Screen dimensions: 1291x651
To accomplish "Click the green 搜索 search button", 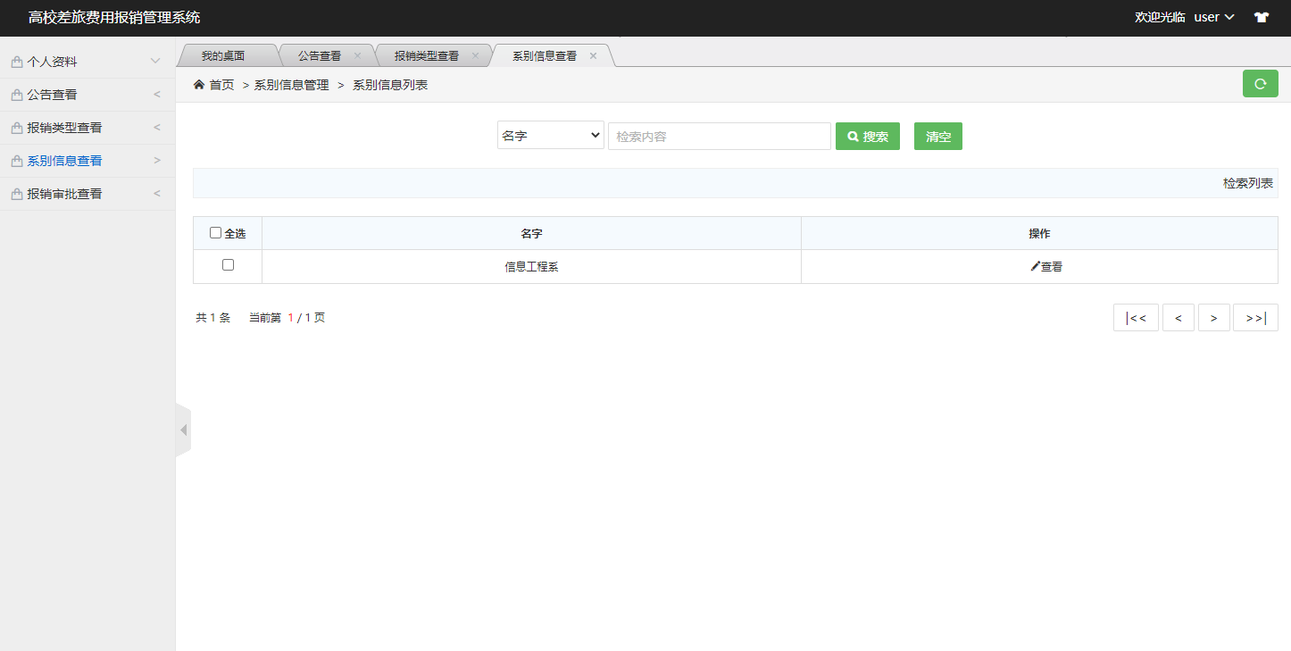I will 868,136.
